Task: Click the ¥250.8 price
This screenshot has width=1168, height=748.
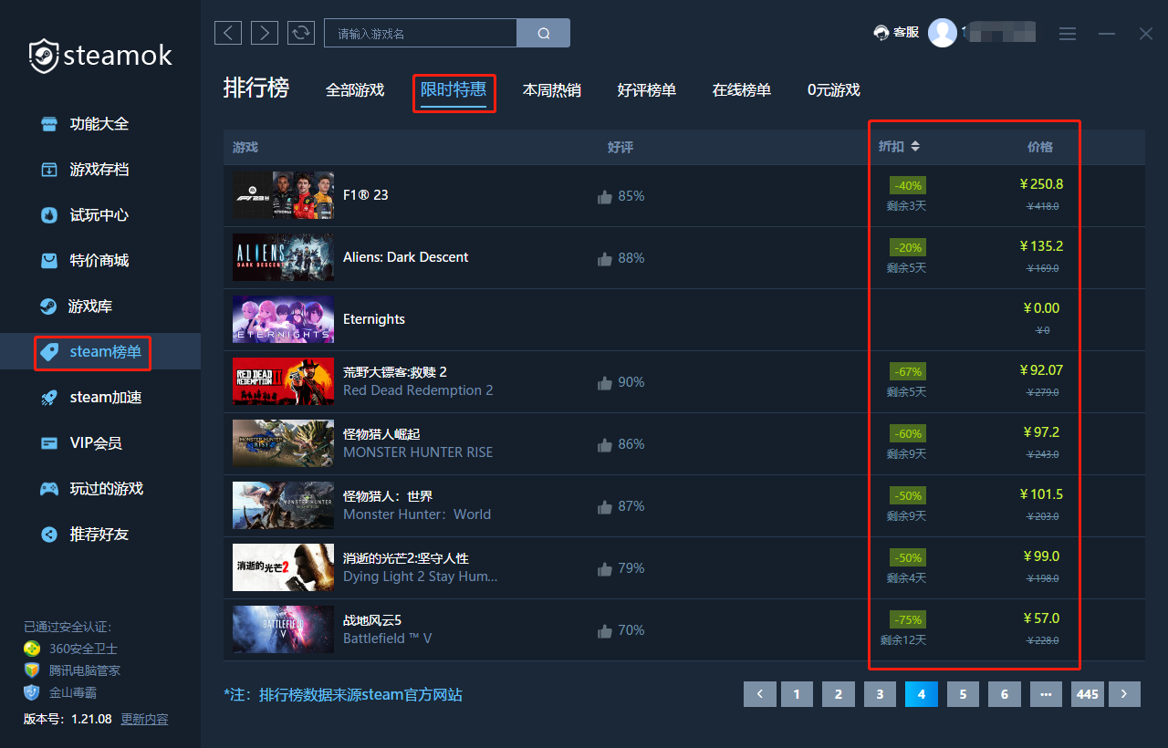Action: [1041, 184]
